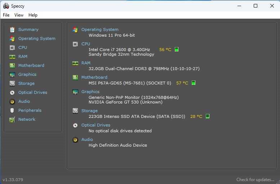Show Peripherals section from sidebar
The image size is (280, 184).
point(30,110)
